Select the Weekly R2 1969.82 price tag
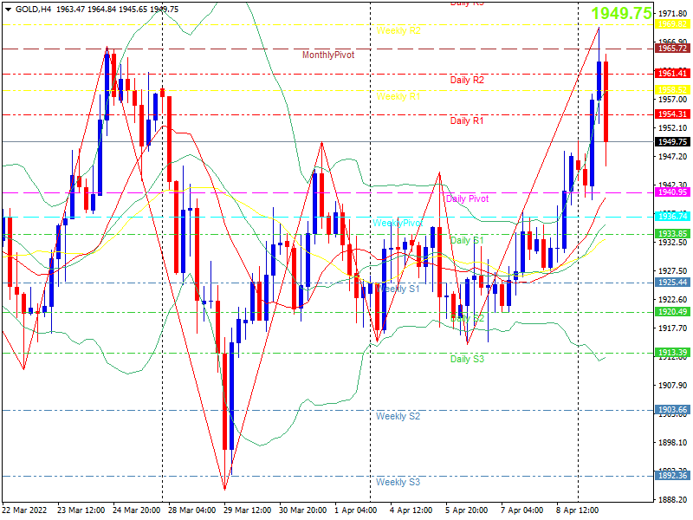 tap(672, 24)
